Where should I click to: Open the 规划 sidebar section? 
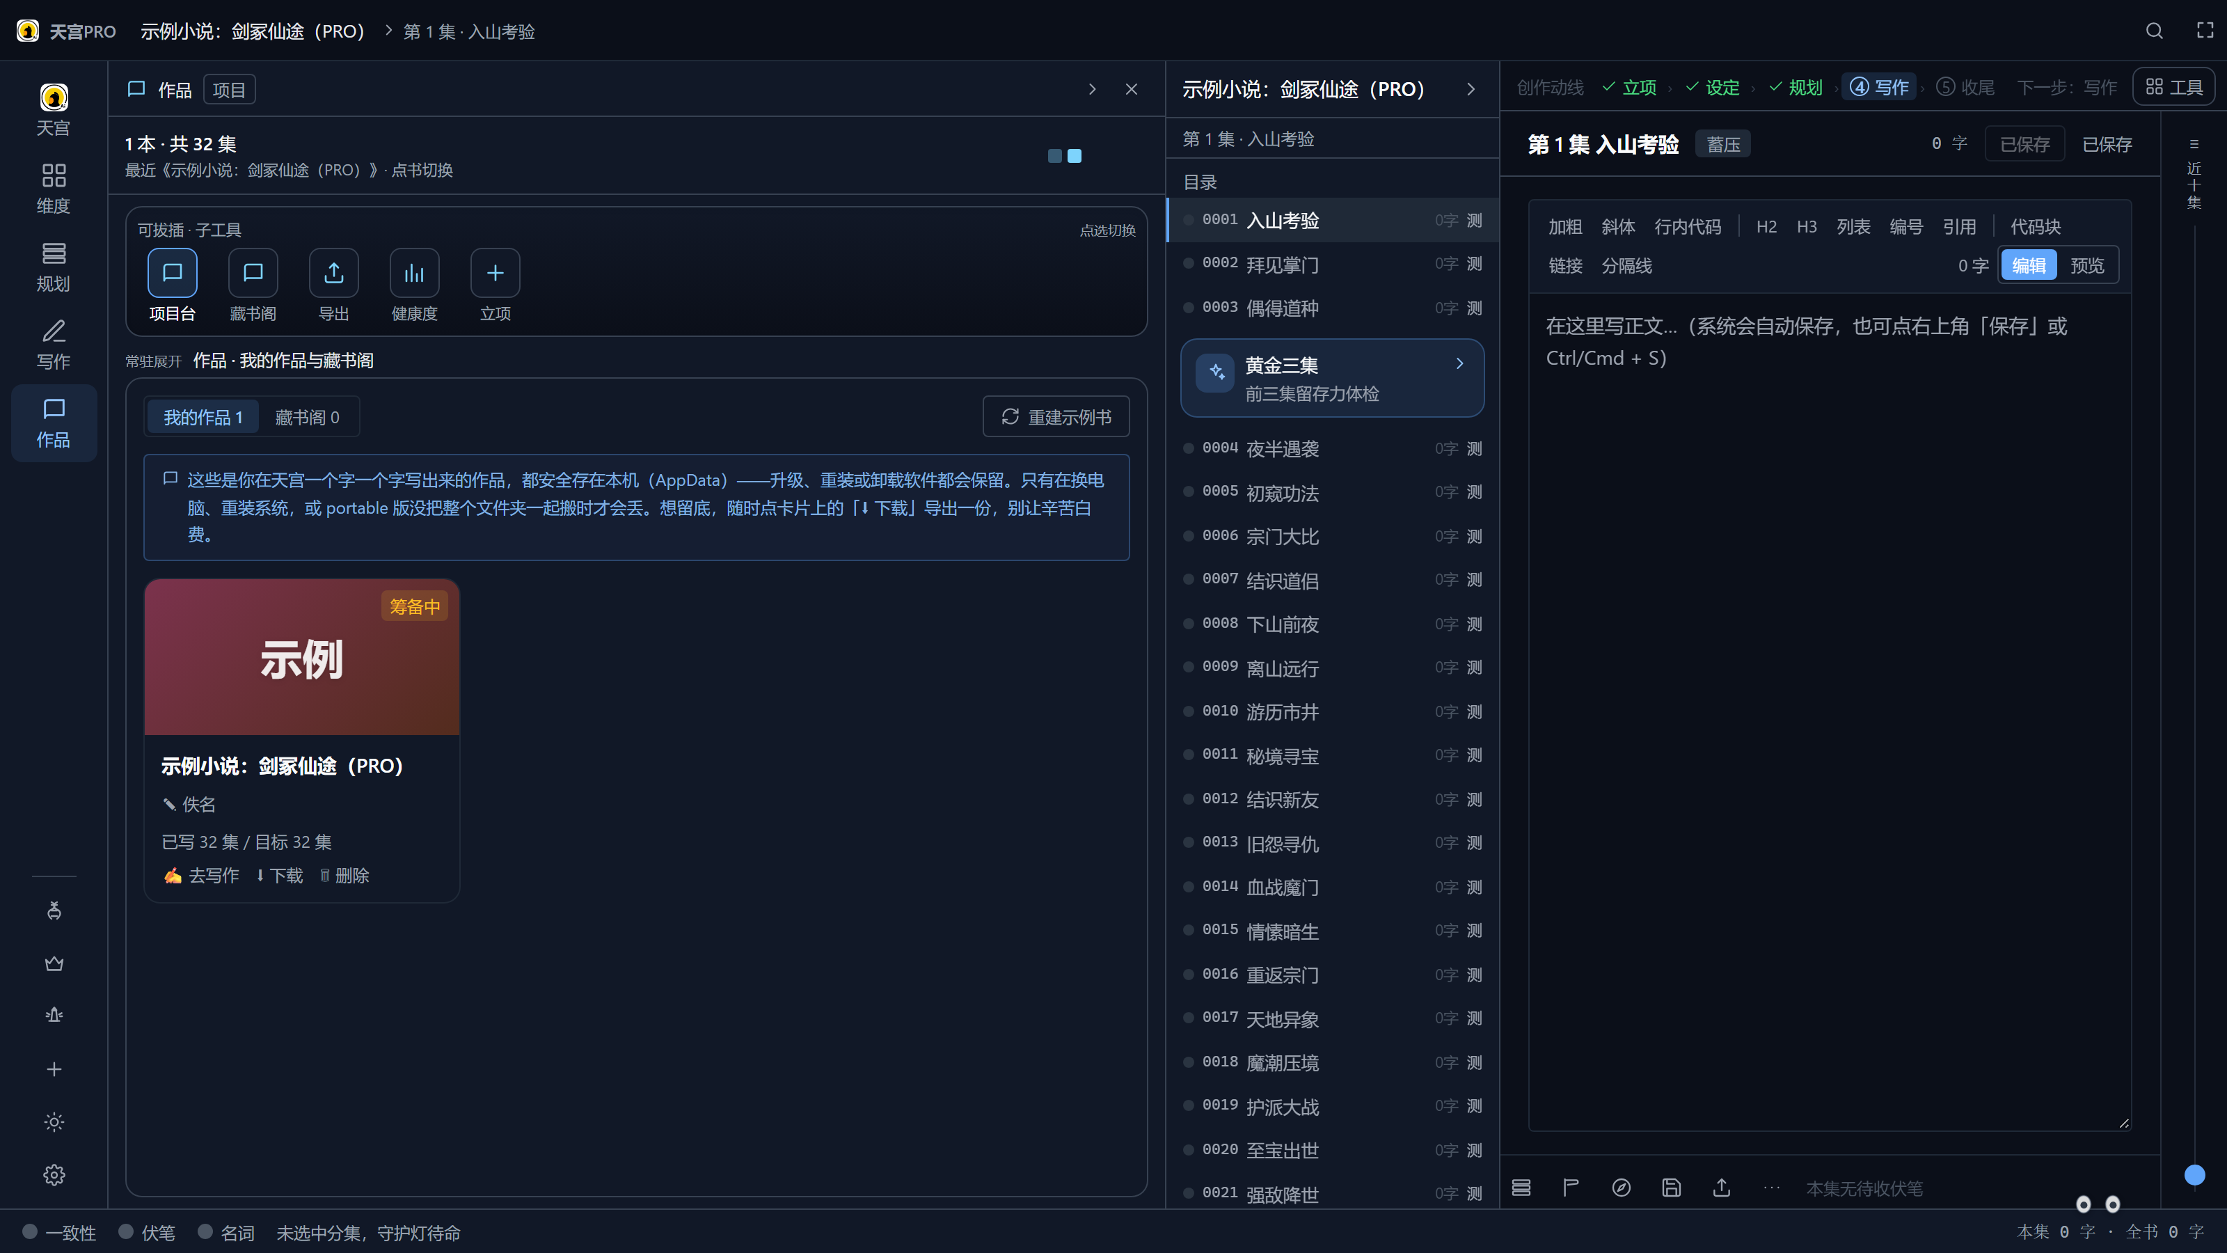click(54, 267)
